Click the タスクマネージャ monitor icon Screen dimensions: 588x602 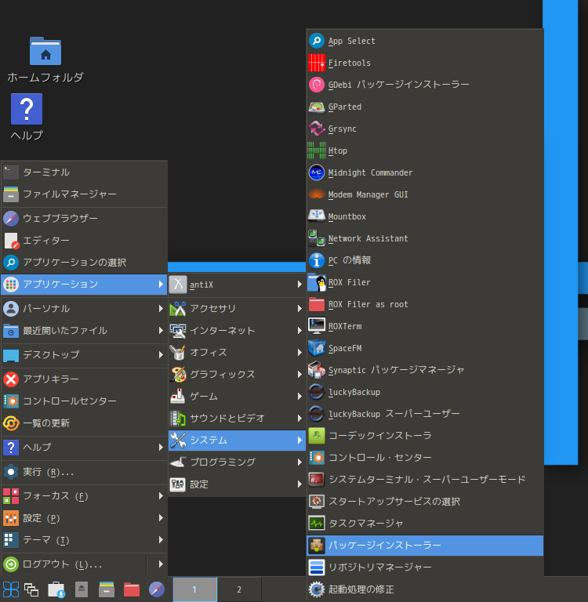pyautogui.click(x=317, y=523)
